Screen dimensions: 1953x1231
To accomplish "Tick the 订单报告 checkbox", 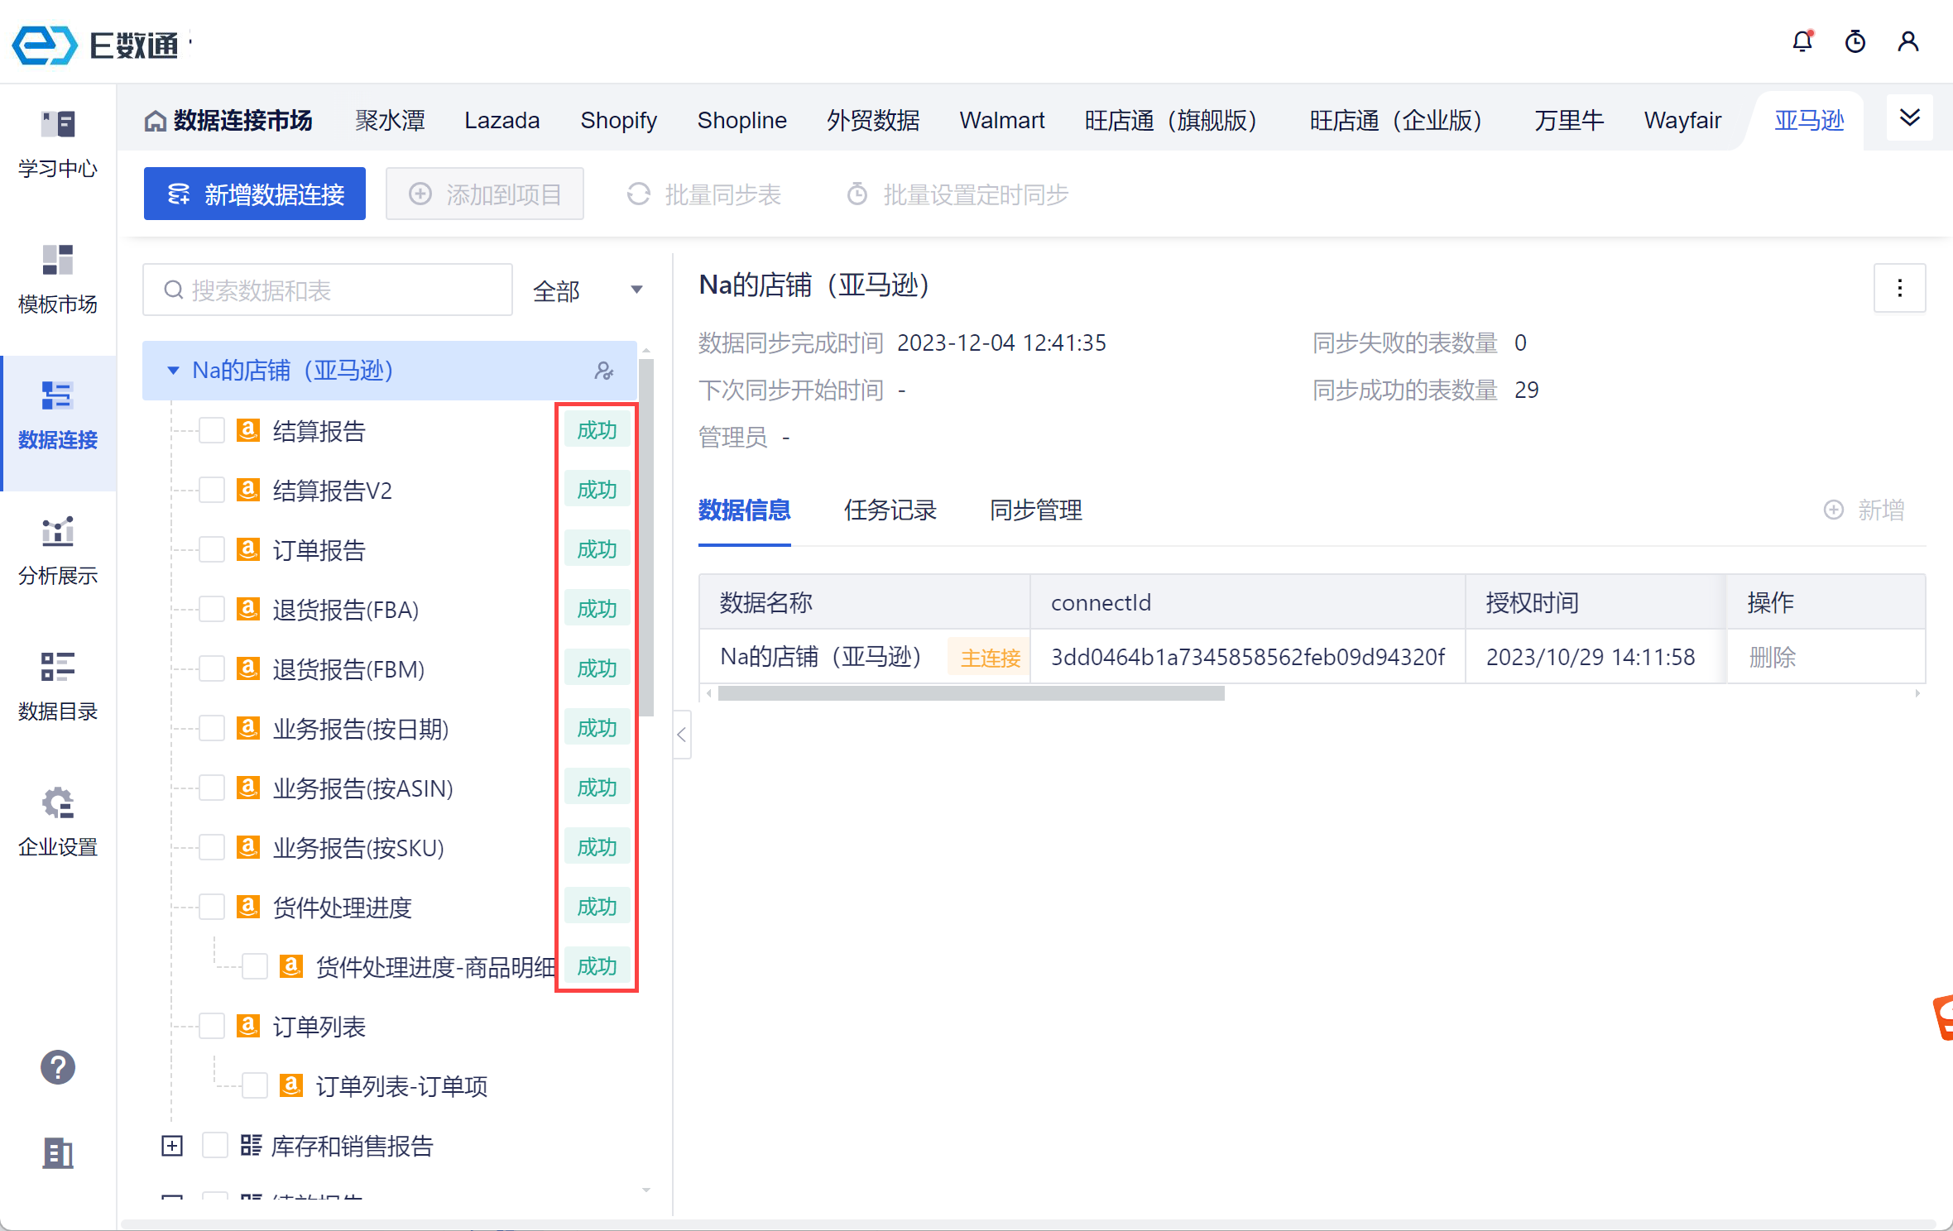I will click(212, 550).
